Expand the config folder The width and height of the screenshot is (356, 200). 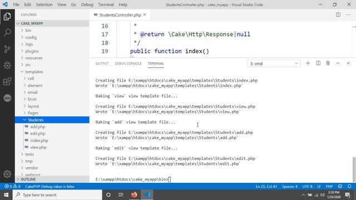pos(52,37)
